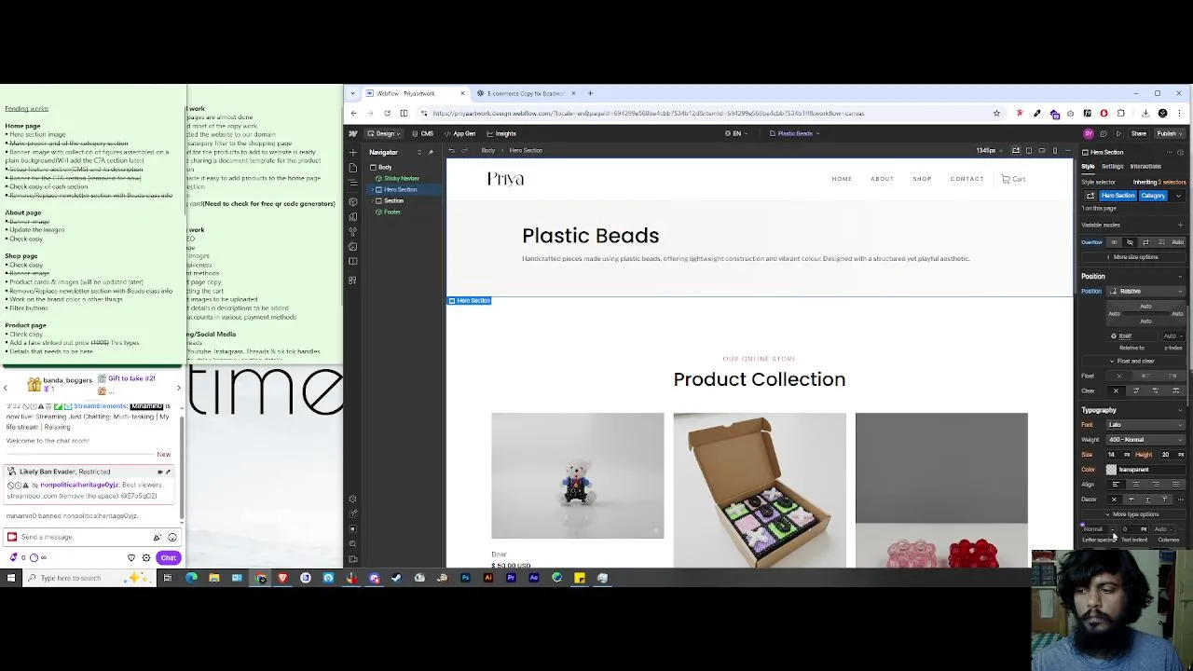Apply strikethrough text decoration
1193x671 pixels.
tap(1131, 500)
